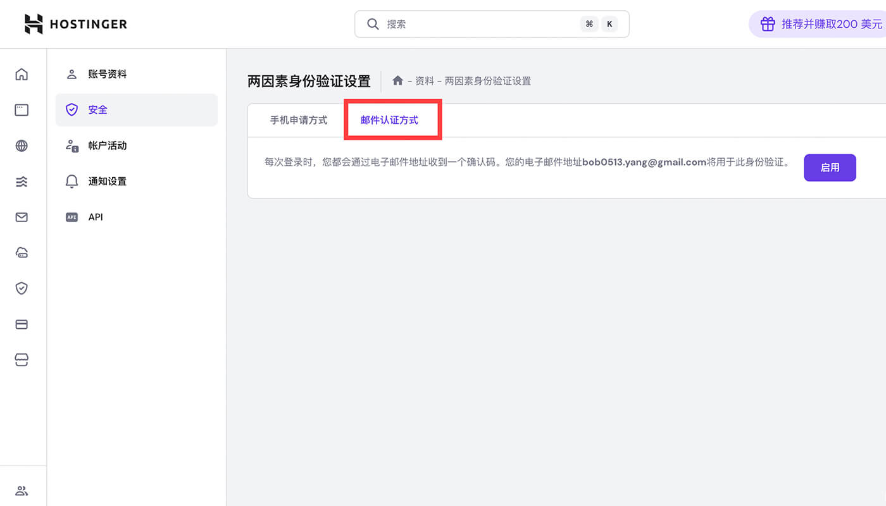Switch to 邮件认证方式 tab
Viewport: 886px width, 506px height.
pos(389,120)
